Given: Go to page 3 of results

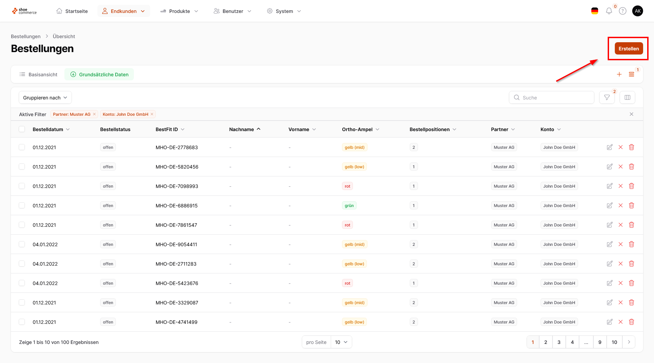Looking at the screenshot, I should (x=559, y=342).
